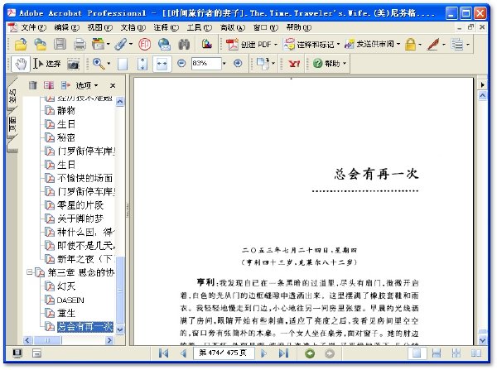497x370 pixels.
Task: Open the Secure lock dropdown arrow
Action: coord(420,45)
